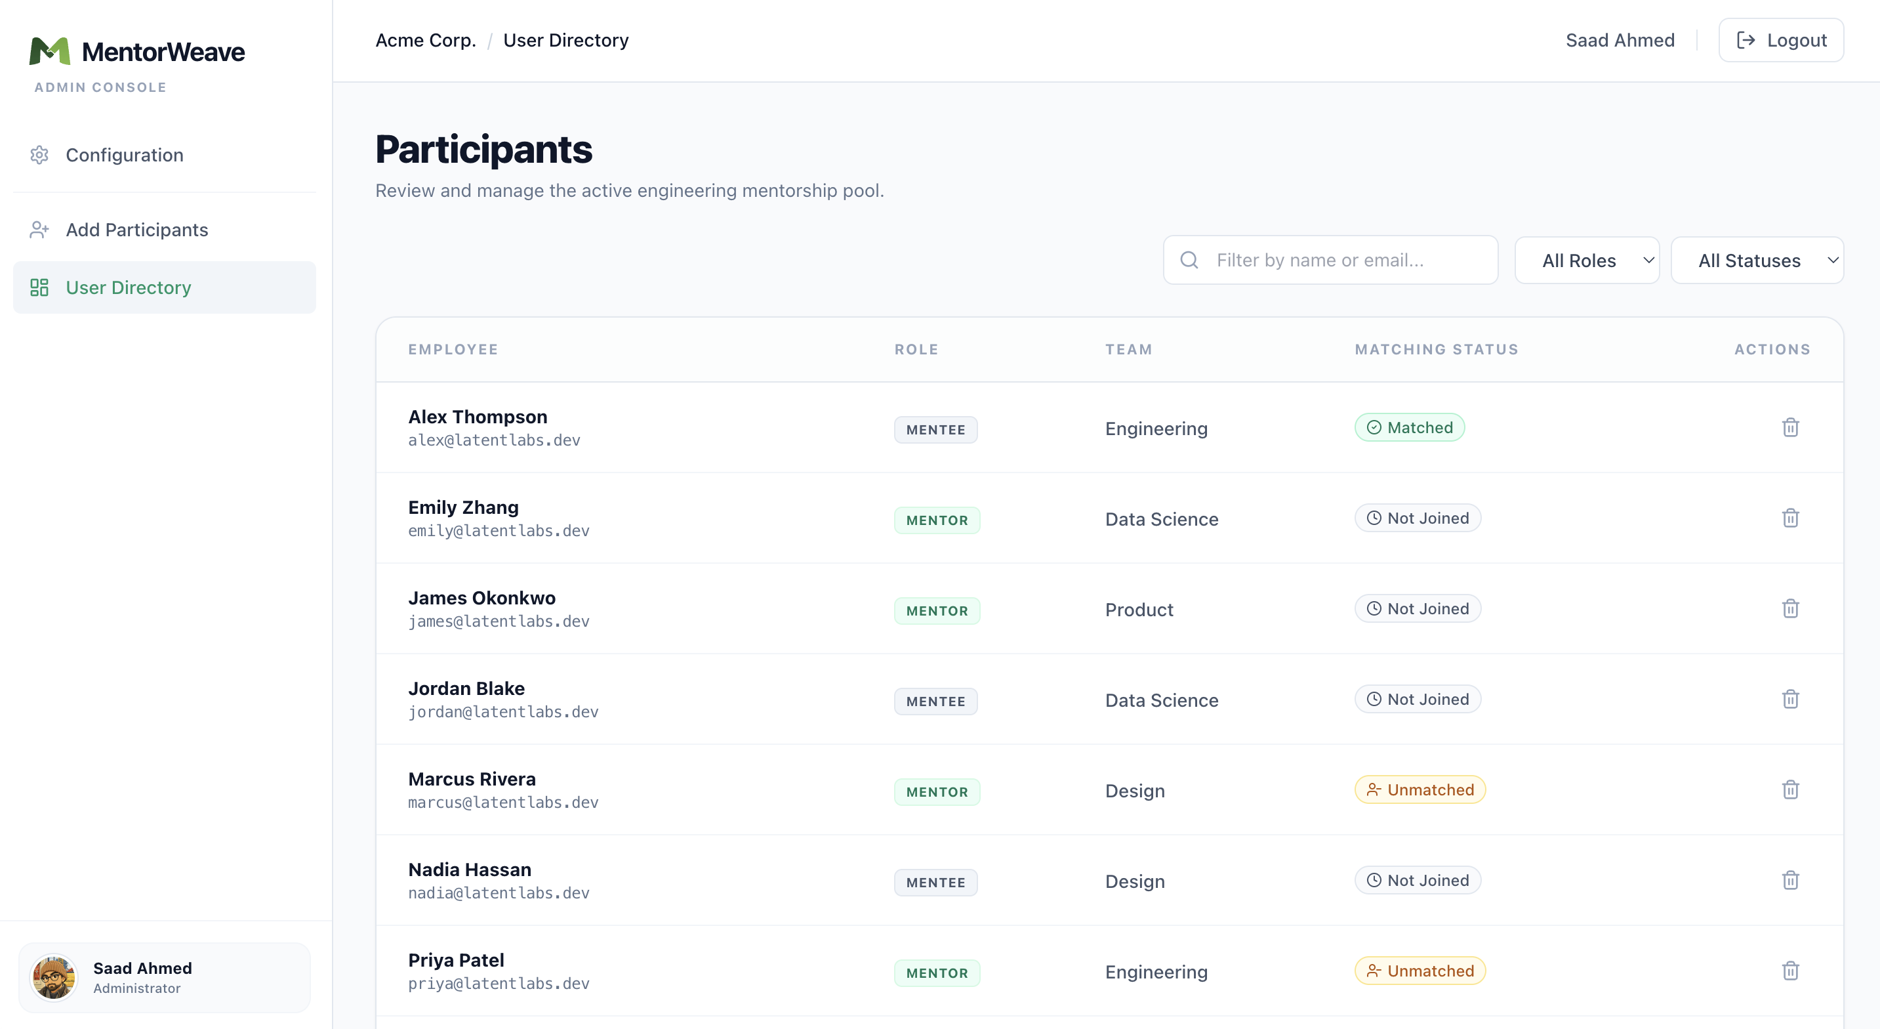Click Saad Ahmed's avatar thumbnail

coord(54,978)
